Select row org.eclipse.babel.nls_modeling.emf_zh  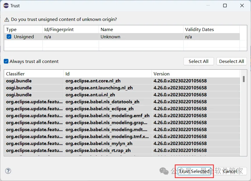tap(122, 116)
